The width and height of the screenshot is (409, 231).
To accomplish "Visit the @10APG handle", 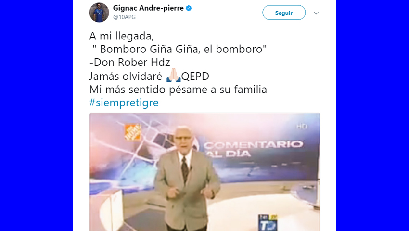I will [x=124, y=17].
